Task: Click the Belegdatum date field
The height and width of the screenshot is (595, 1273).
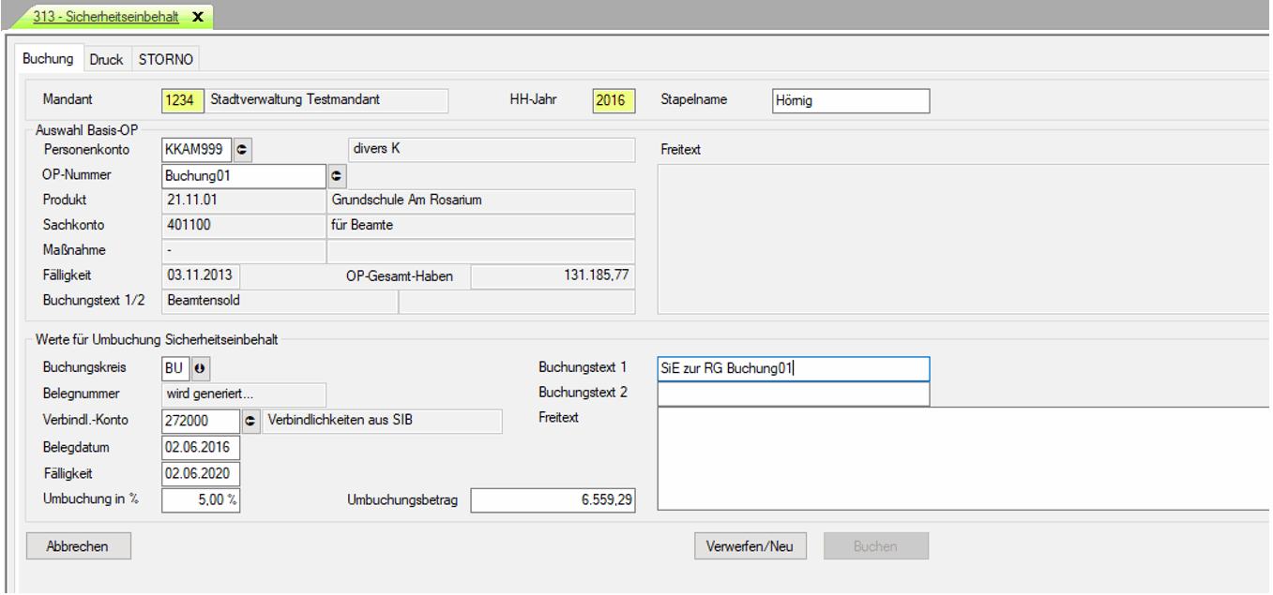Action: click(201, 447)
